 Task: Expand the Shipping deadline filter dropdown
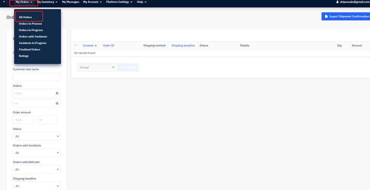pos(36,186)
